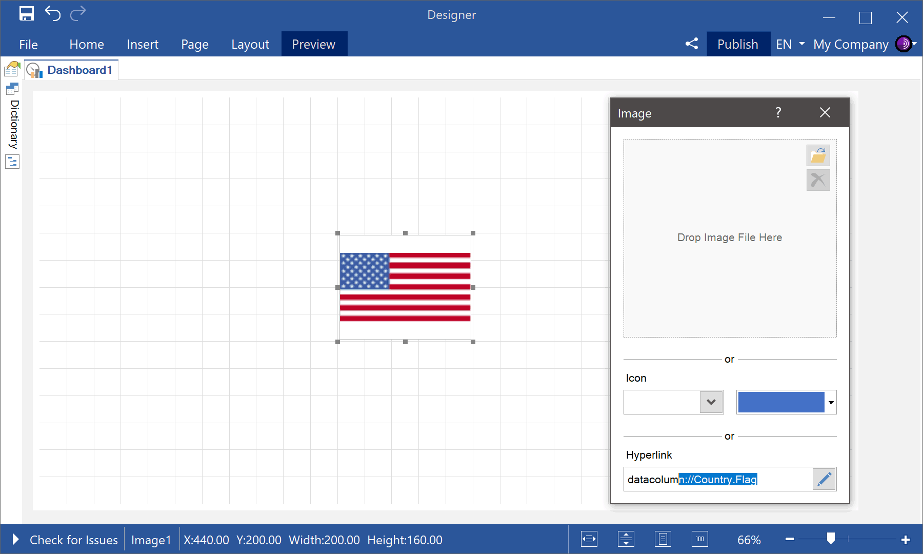923x554 pixels.
Task: Open the Icon selection dropdown
Action: tap(711, 402)
